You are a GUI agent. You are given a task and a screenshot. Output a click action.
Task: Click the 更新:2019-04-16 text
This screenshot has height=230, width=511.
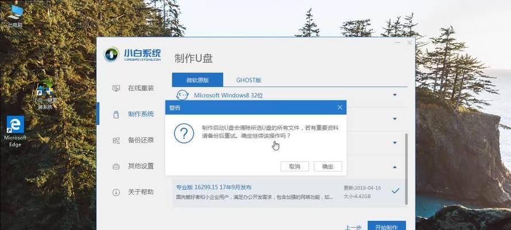click(x=362, y=188)
